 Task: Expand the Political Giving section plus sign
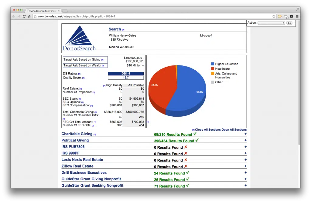tap(245, 140)
